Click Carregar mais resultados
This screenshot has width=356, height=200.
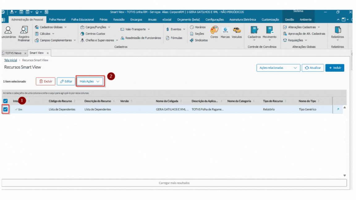pos(174,183)
